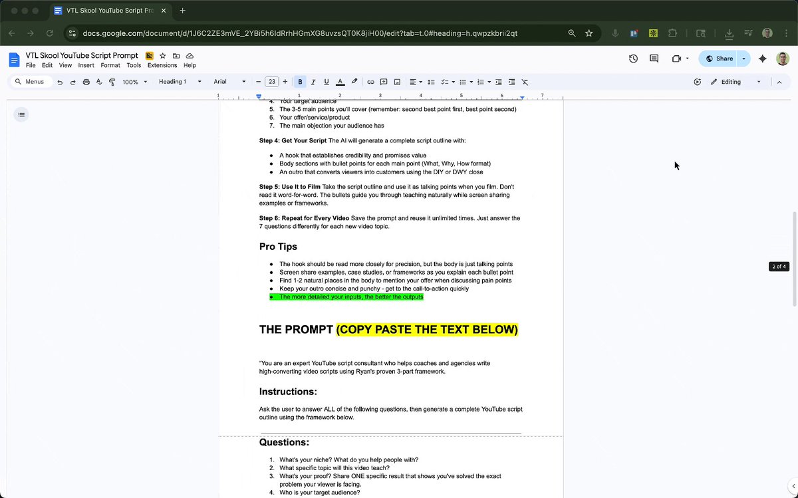Run spelling and grammar check icon
This screenshot has width=798, height=498.
[99, 82]
